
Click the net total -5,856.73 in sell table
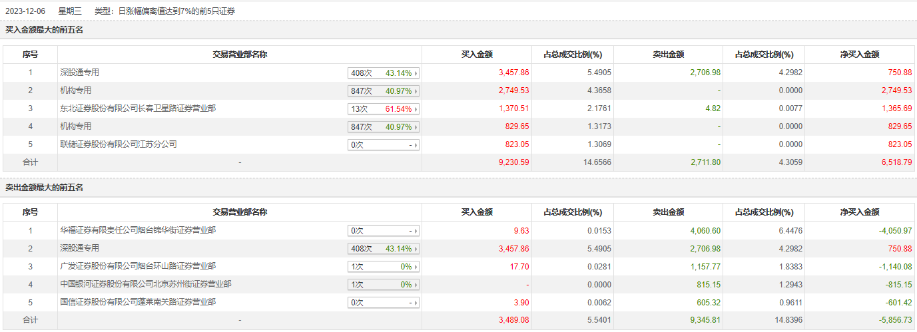894,320
